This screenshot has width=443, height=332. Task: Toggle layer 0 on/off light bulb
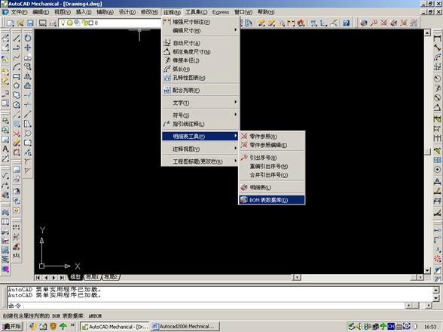pyautogui.click(x=63, y=23)
